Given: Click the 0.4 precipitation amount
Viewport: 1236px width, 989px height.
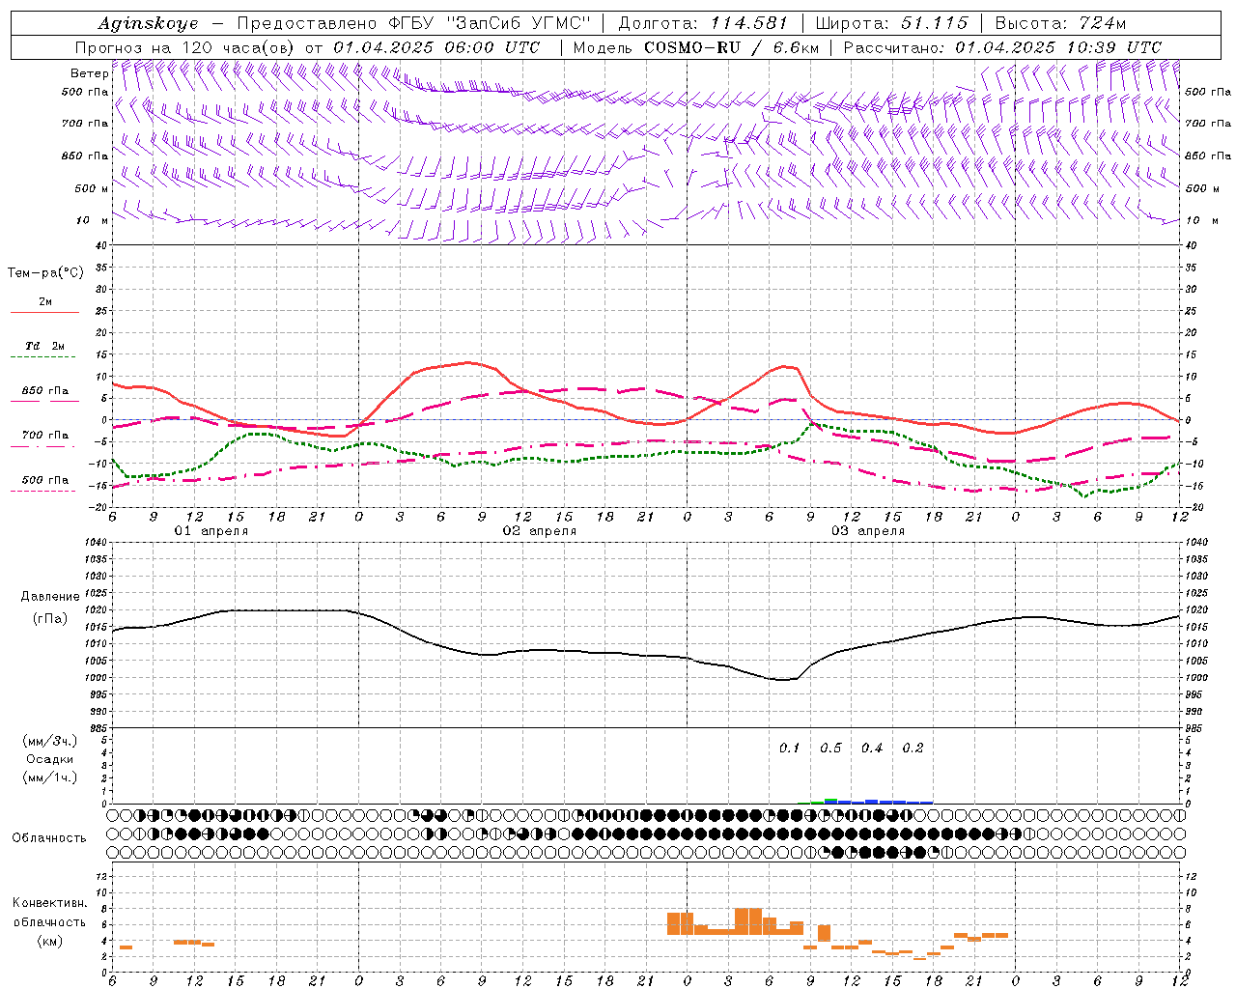Looking at the screenshot, I should (x=872, y=748).
